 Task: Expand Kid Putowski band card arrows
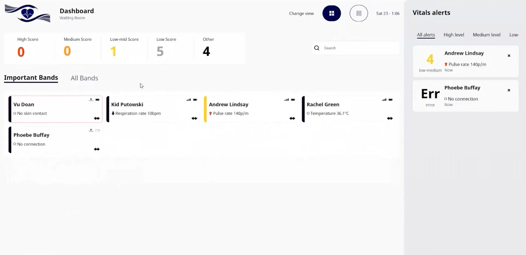click(x=194, y=118)
